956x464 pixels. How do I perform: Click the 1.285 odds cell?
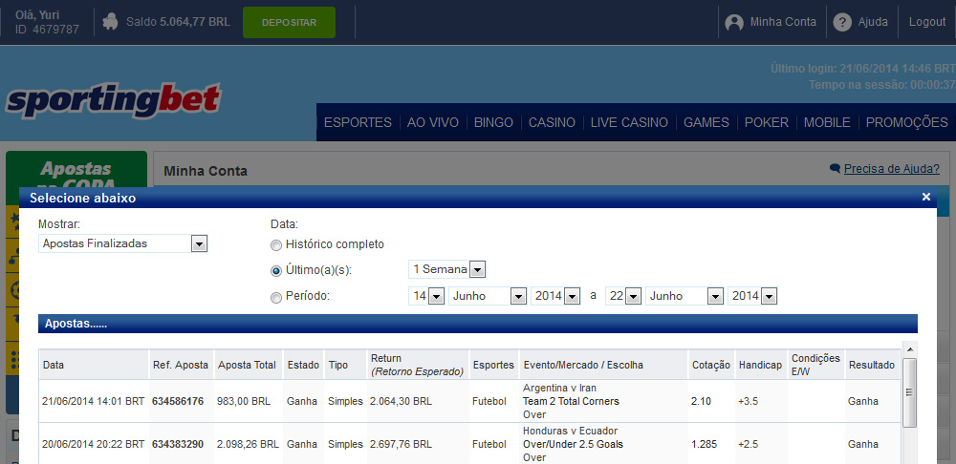pos(704,444)
